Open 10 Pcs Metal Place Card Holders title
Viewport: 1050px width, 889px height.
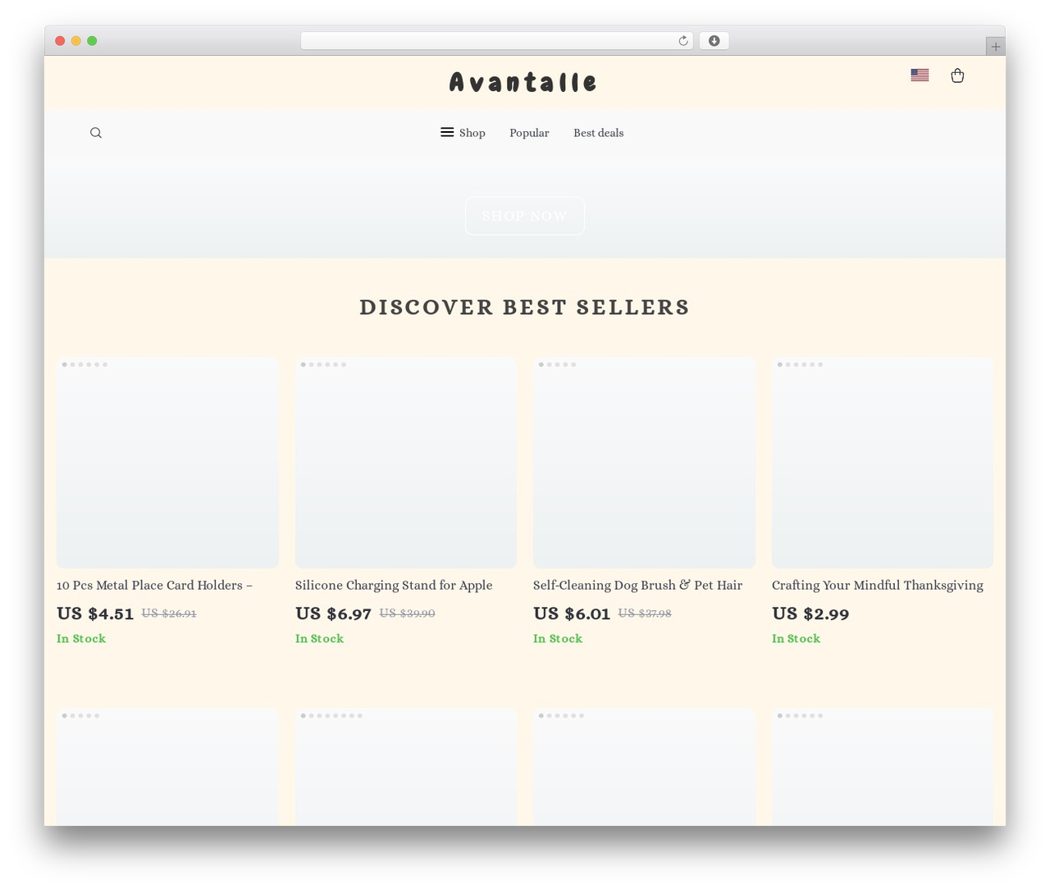pyautogui.click(x=154, y=586)
